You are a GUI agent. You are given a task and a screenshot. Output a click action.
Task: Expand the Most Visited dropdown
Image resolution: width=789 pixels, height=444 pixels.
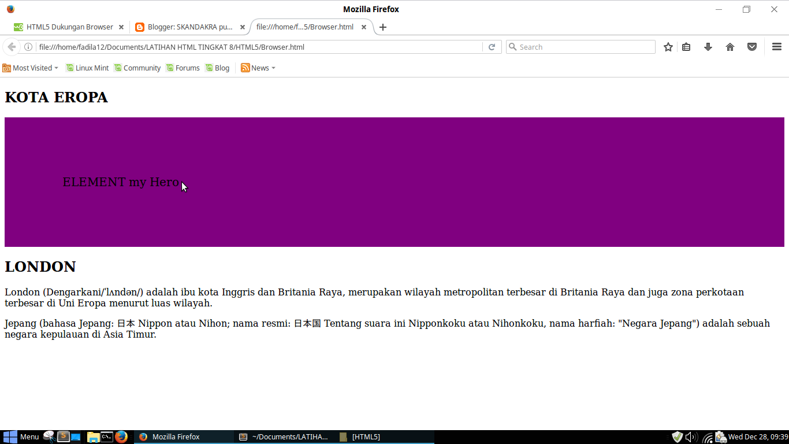pos(30,68)
